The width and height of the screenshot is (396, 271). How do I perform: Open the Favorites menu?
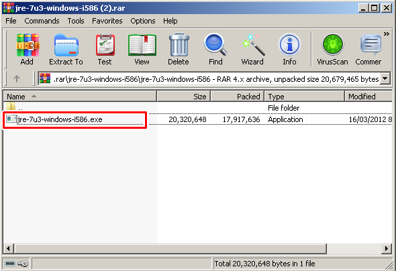pyautogui.click(x=107, y=21)
